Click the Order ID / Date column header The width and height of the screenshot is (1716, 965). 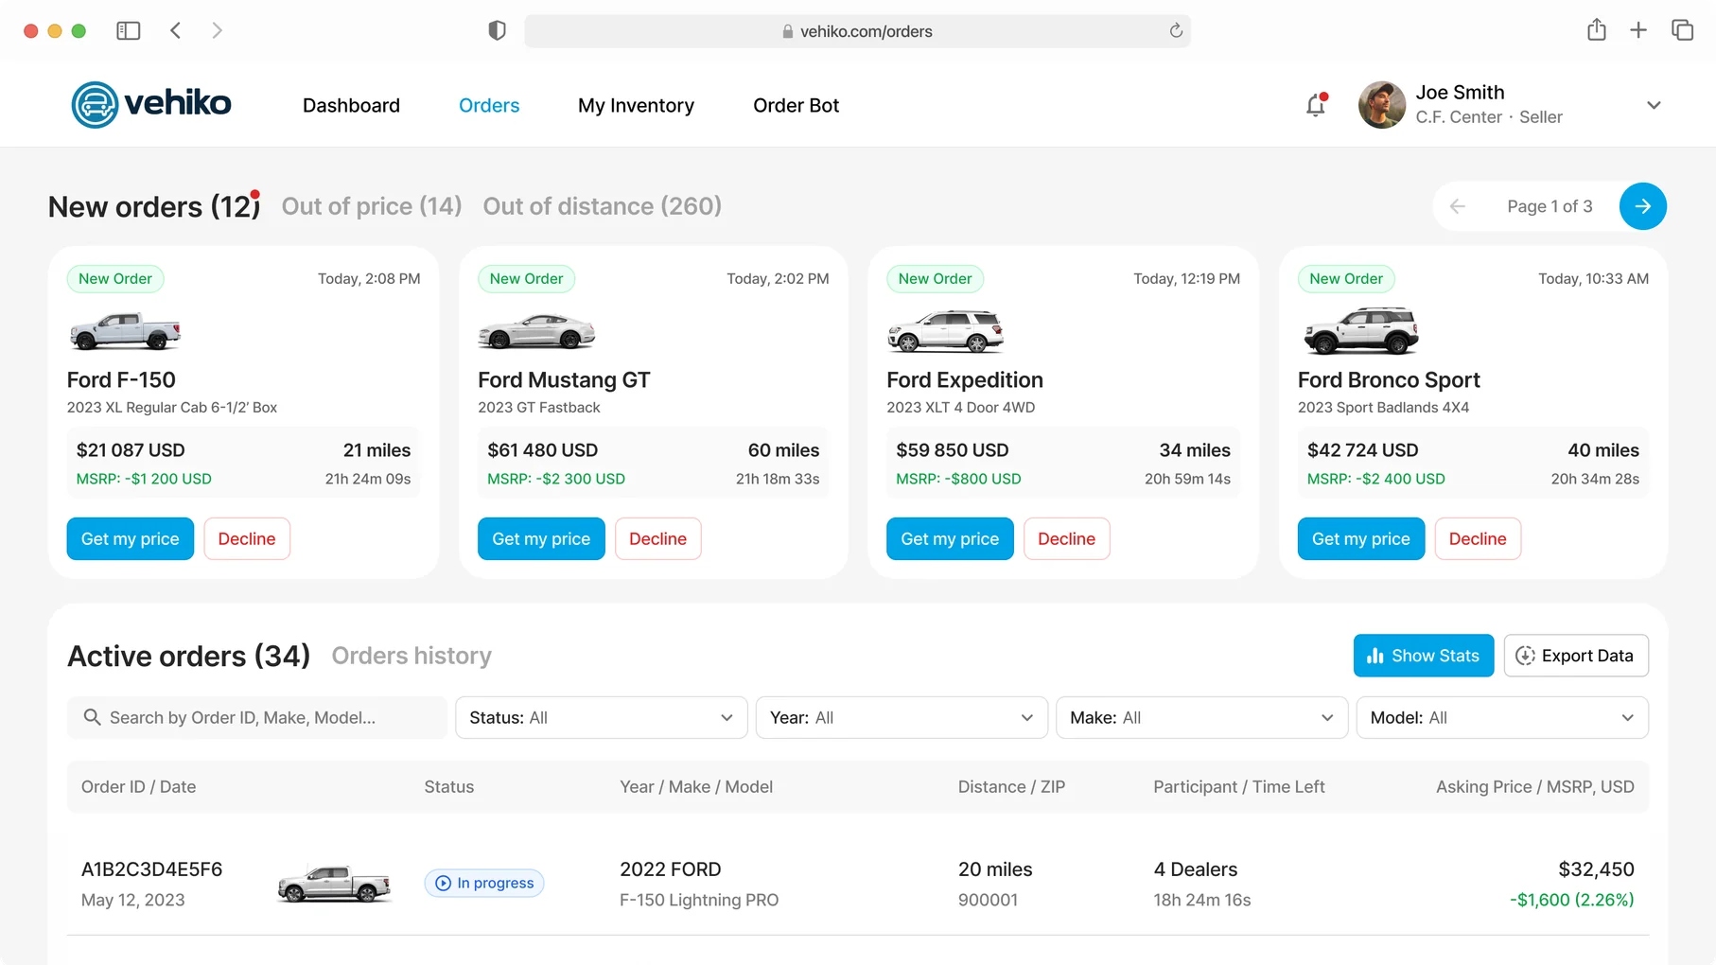coord(139,787)
